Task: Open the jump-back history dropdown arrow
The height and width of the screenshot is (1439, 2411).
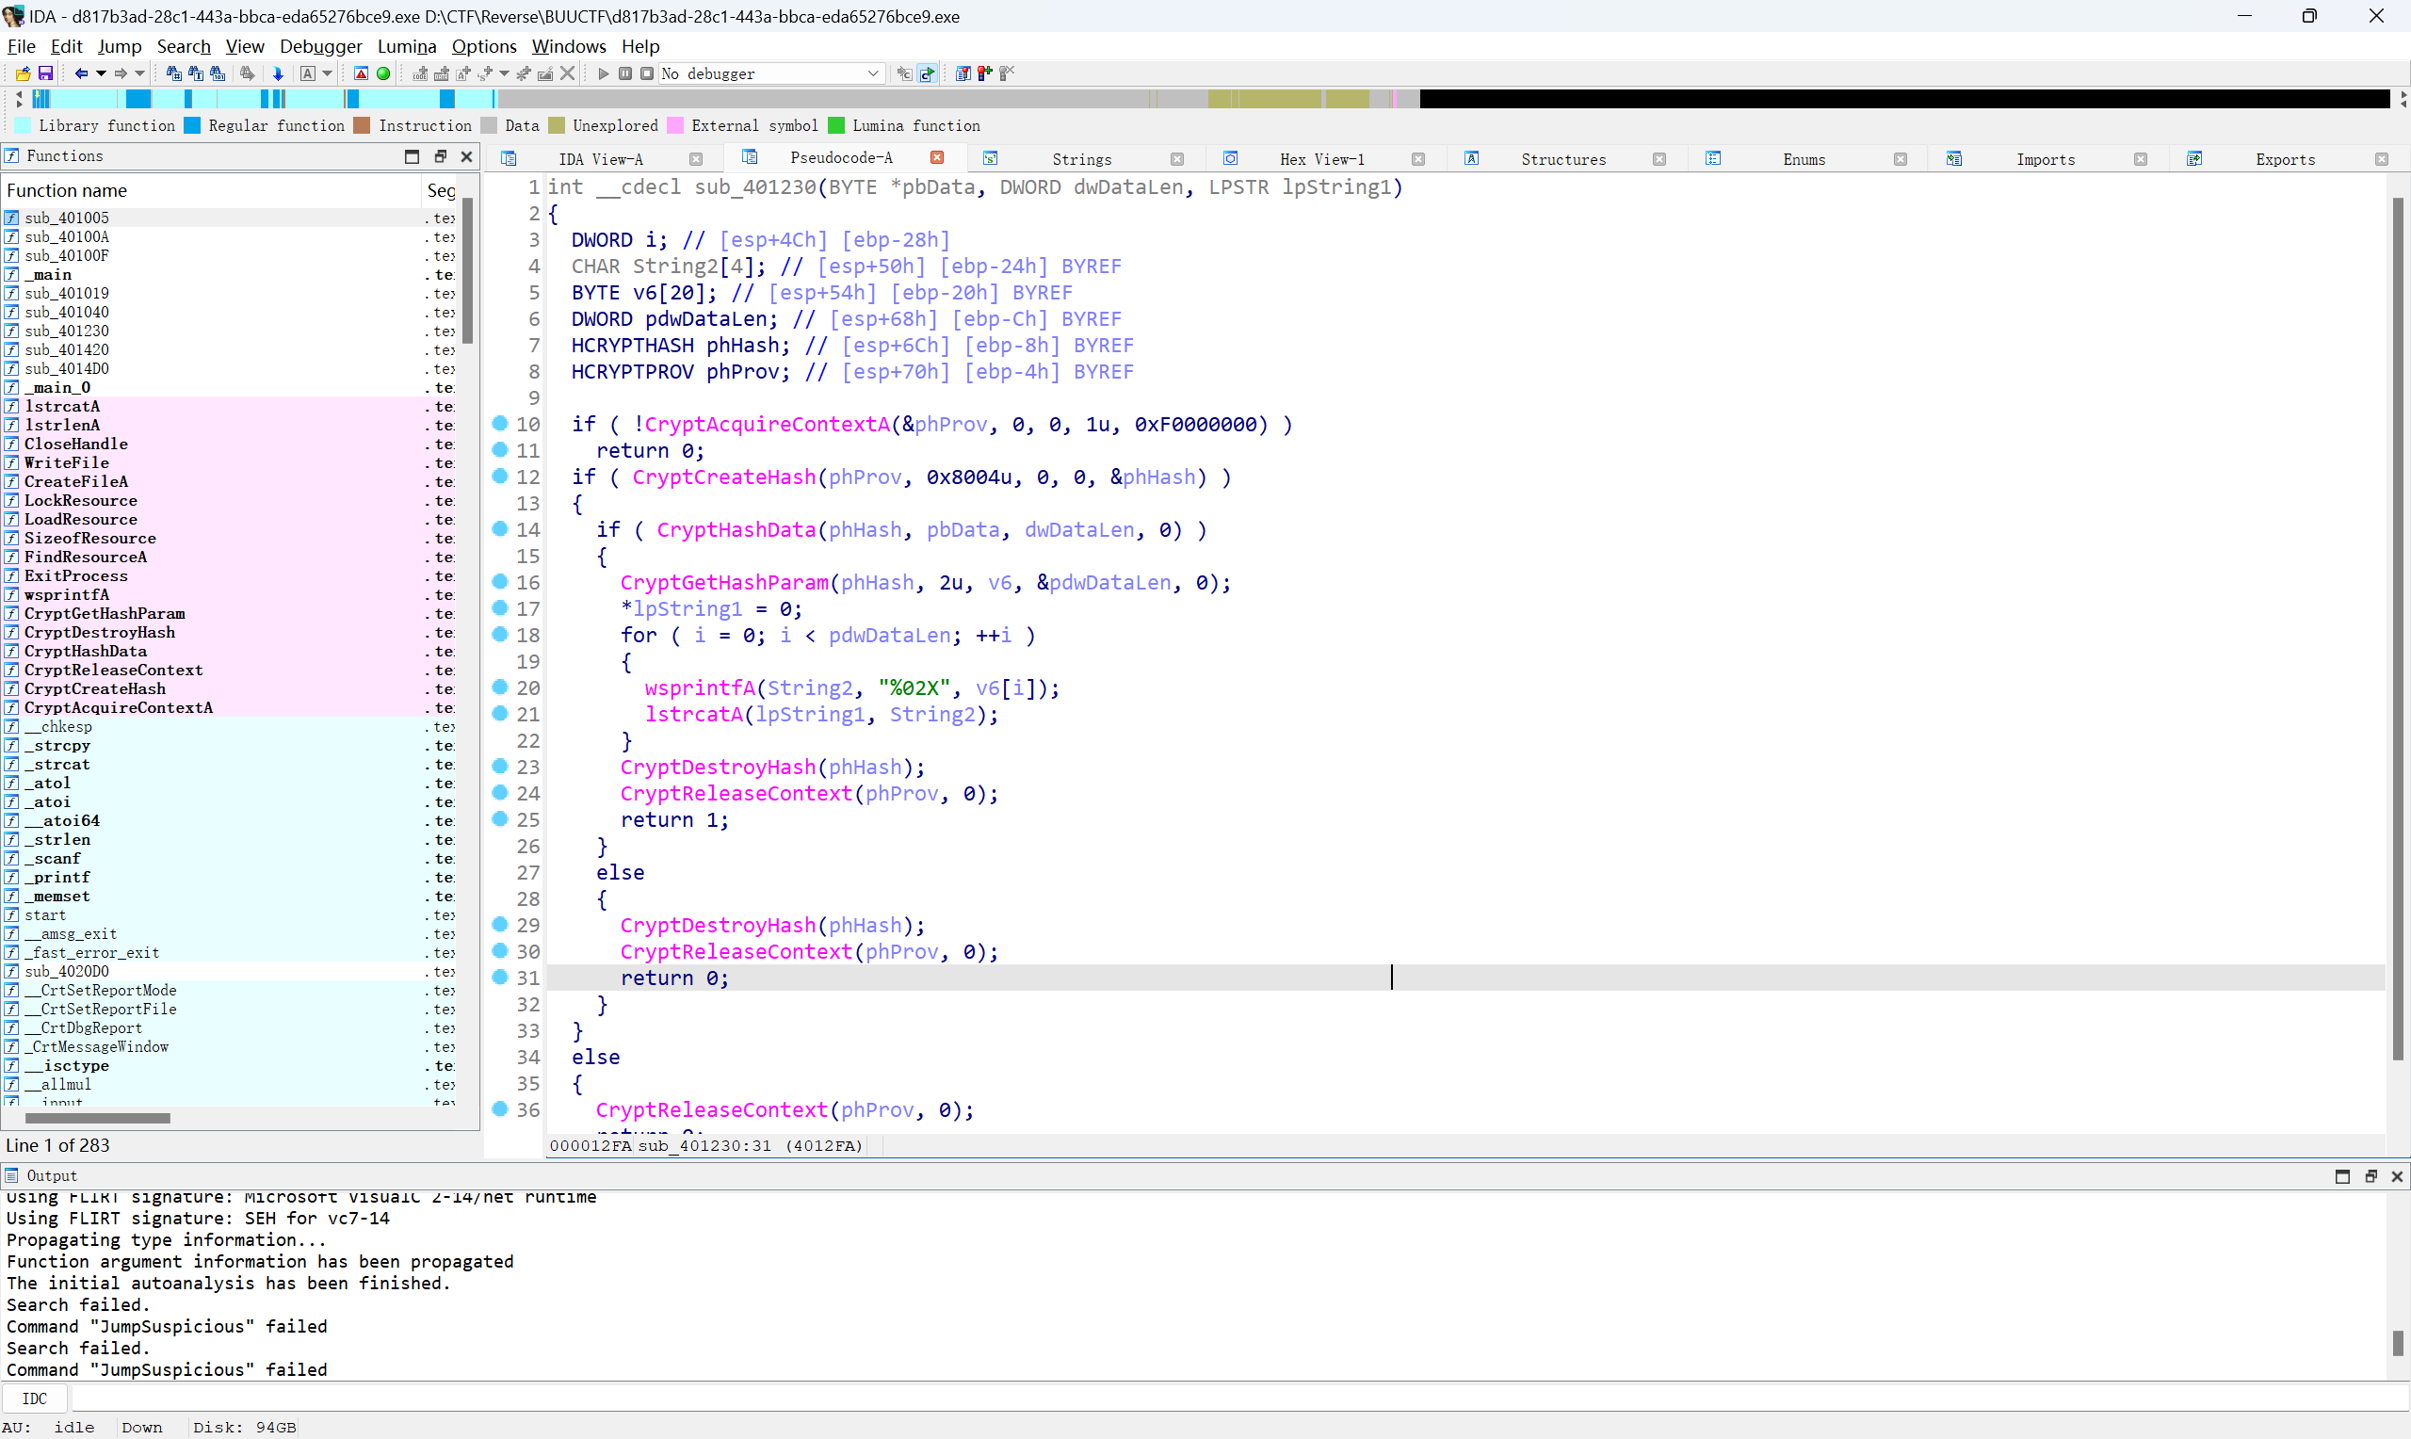Action: pos(101,73)
